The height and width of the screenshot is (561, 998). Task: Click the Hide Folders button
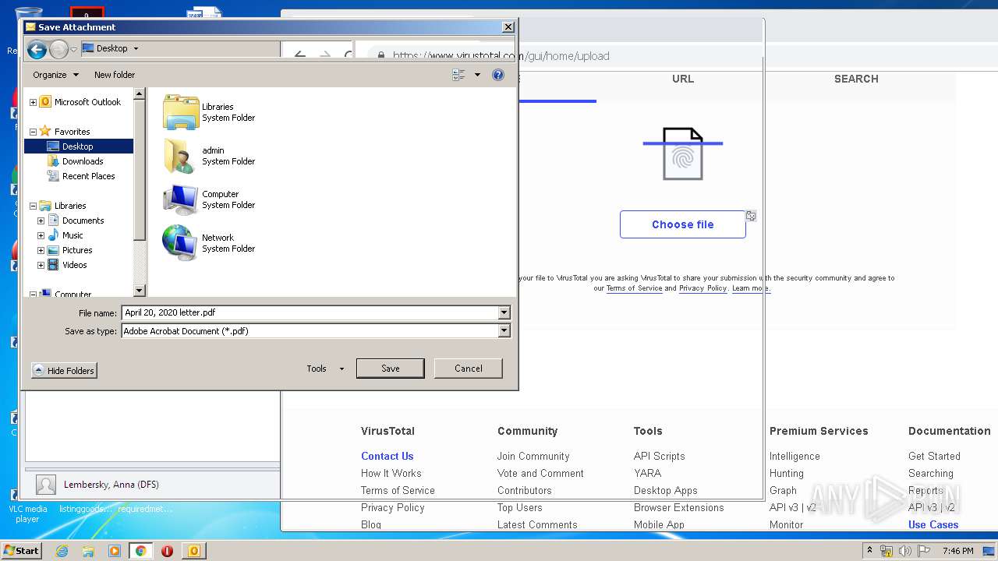coord(64,371)
